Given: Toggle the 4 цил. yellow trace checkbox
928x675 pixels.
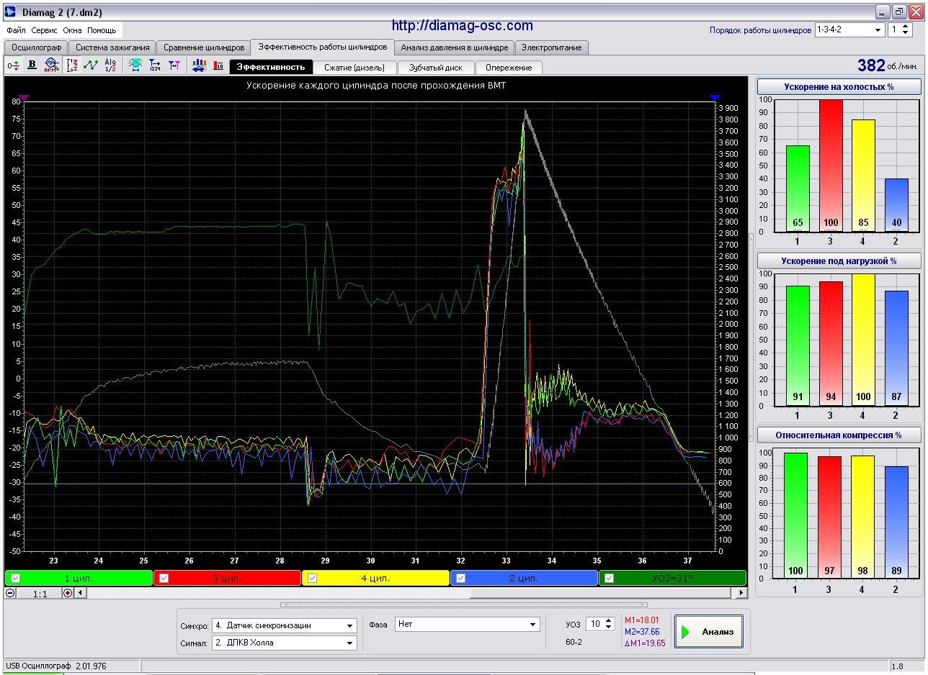Looking at the screenshot, I should [x=312, y=578].
